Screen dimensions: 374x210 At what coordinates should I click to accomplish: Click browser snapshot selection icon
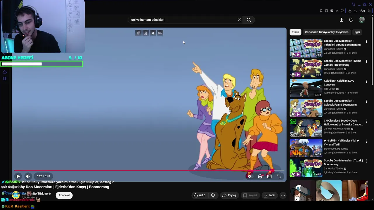[x=327, y=11]
